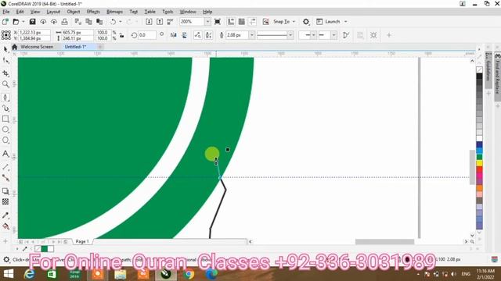Viewport: 501px width, 281px height.
Task: Open Google Chrome from taskbar
Action: 189,274
